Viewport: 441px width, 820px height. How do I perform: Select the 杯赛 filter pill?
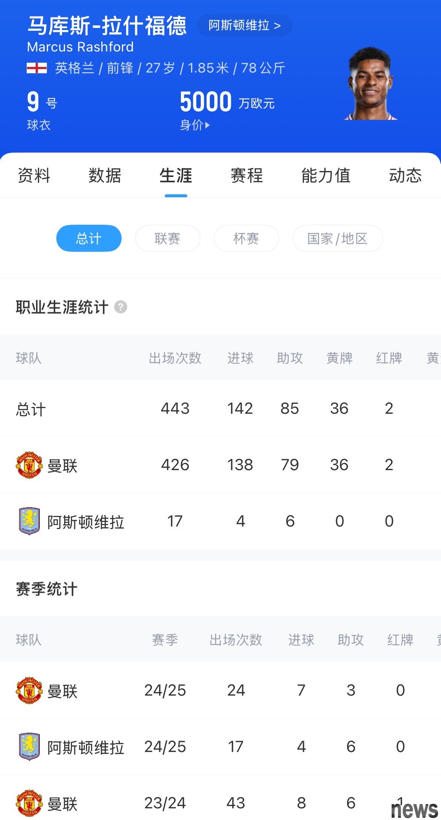[246, 238]
